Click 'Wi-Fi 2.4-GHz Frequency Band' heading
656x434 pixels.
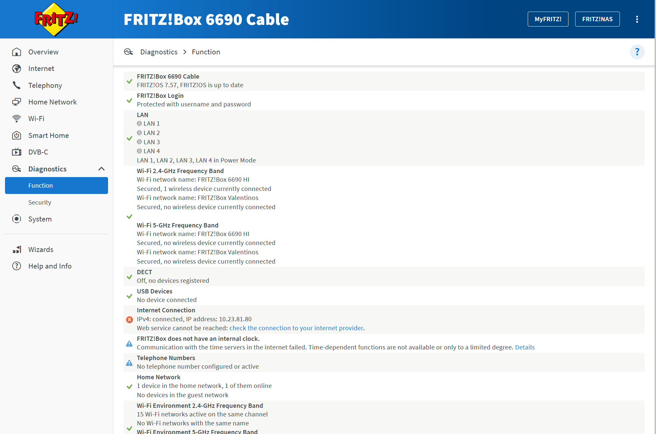pyautogui.click(x=180, y=171)
